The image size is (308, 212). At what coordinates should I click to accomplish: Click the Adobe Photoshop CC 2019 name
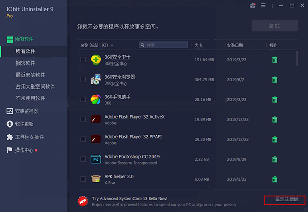132,157
